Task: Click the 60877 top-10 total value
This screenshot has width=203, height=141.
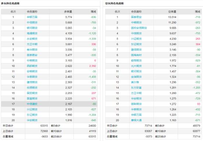Action: pyautogui.click(x=196, y=131)
